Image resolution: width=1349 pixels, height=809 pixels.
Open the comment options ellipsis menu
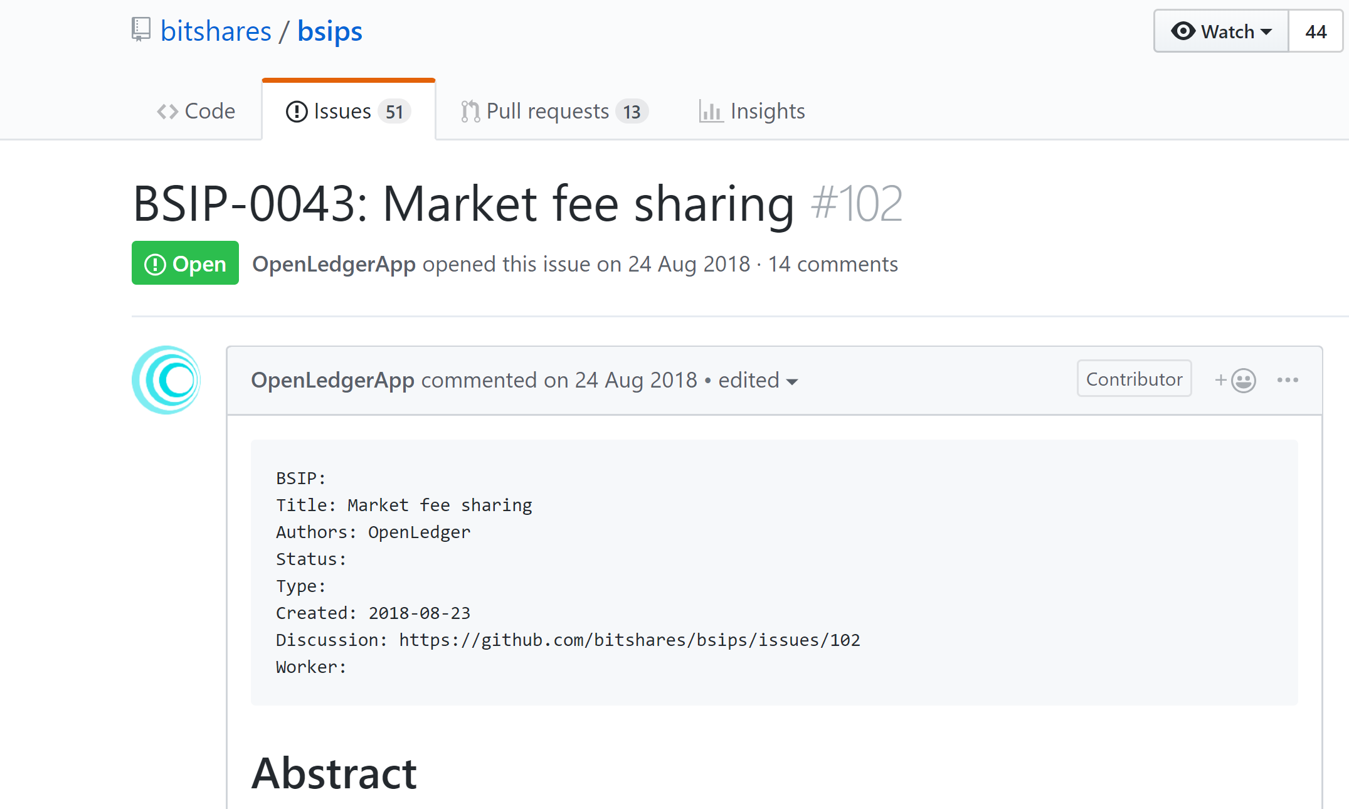click(1288, 380)
